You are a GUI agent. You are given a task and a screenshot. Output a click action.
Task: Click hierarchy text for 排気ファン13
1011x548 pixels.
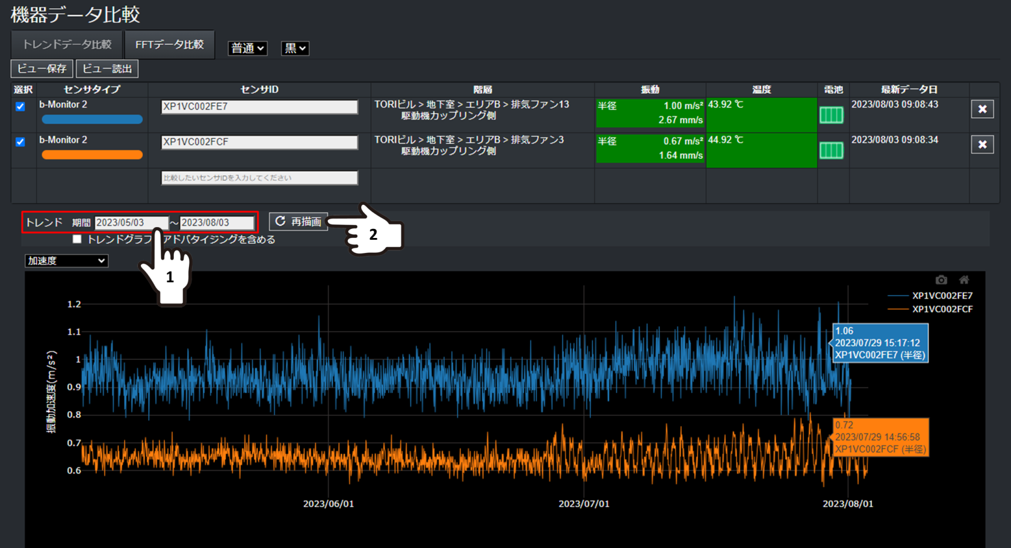pos(471,110)
